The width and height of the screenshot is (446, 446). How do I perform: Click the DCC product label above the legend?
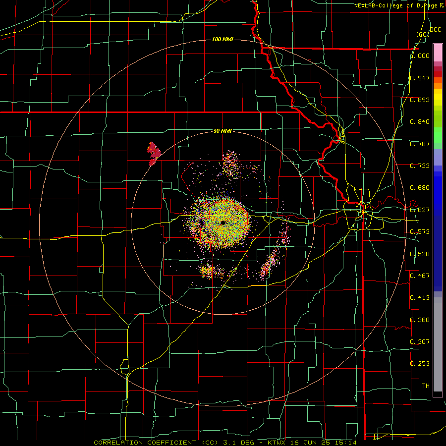coord(435,30)
